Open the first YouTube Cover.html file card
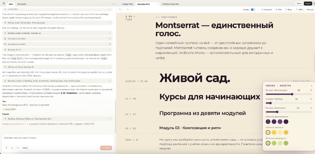Image resolution: width=315 pixels, height=154 pixels. [57, 38]
